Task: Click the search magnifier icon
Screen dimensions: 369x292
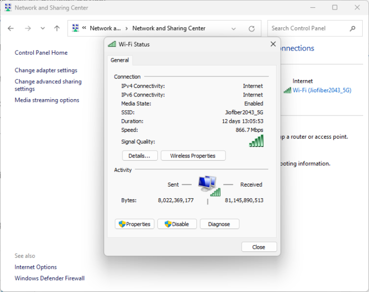Action: [353, 28]
